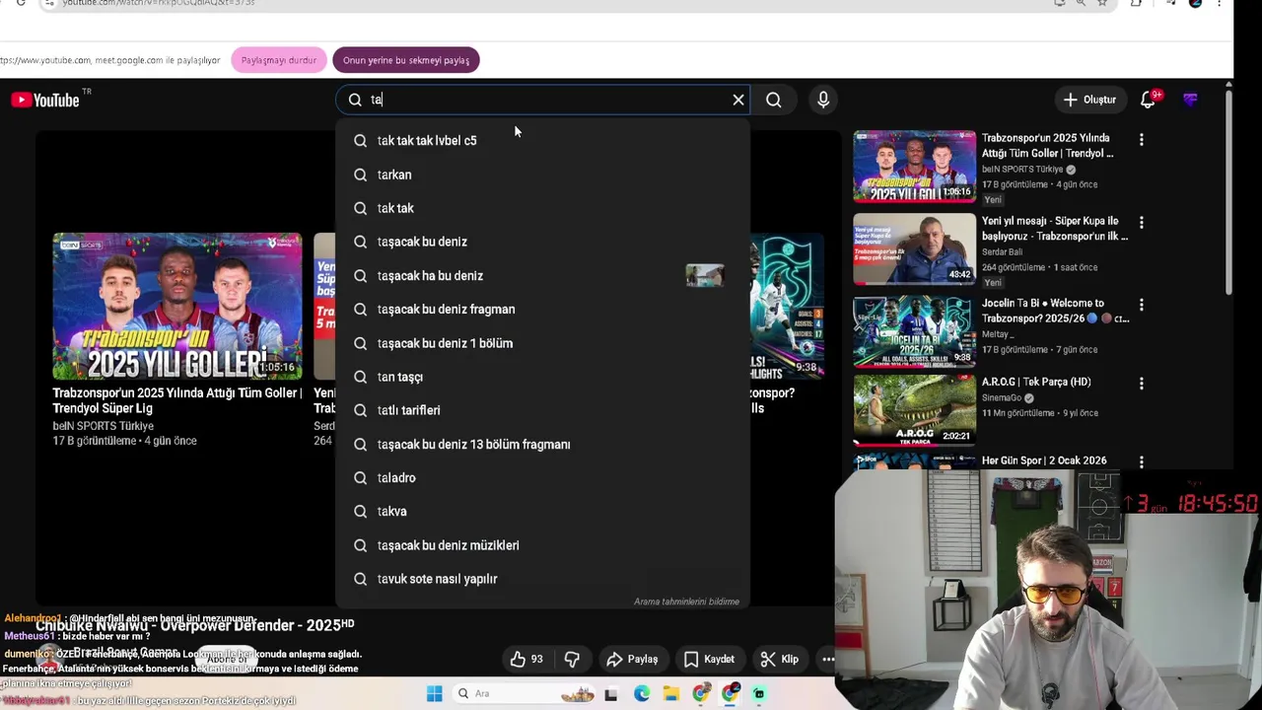Viewport: 1262px width, 710px height.
Task: Select the takva suggestion
Action: pyautogui.click(x=542, y=512)
